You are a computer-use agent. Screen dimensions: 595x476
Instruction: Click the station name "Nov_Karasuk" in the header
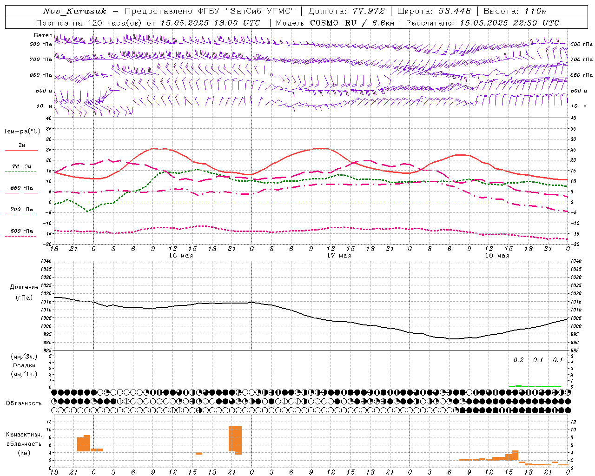[x=74, y=11]
